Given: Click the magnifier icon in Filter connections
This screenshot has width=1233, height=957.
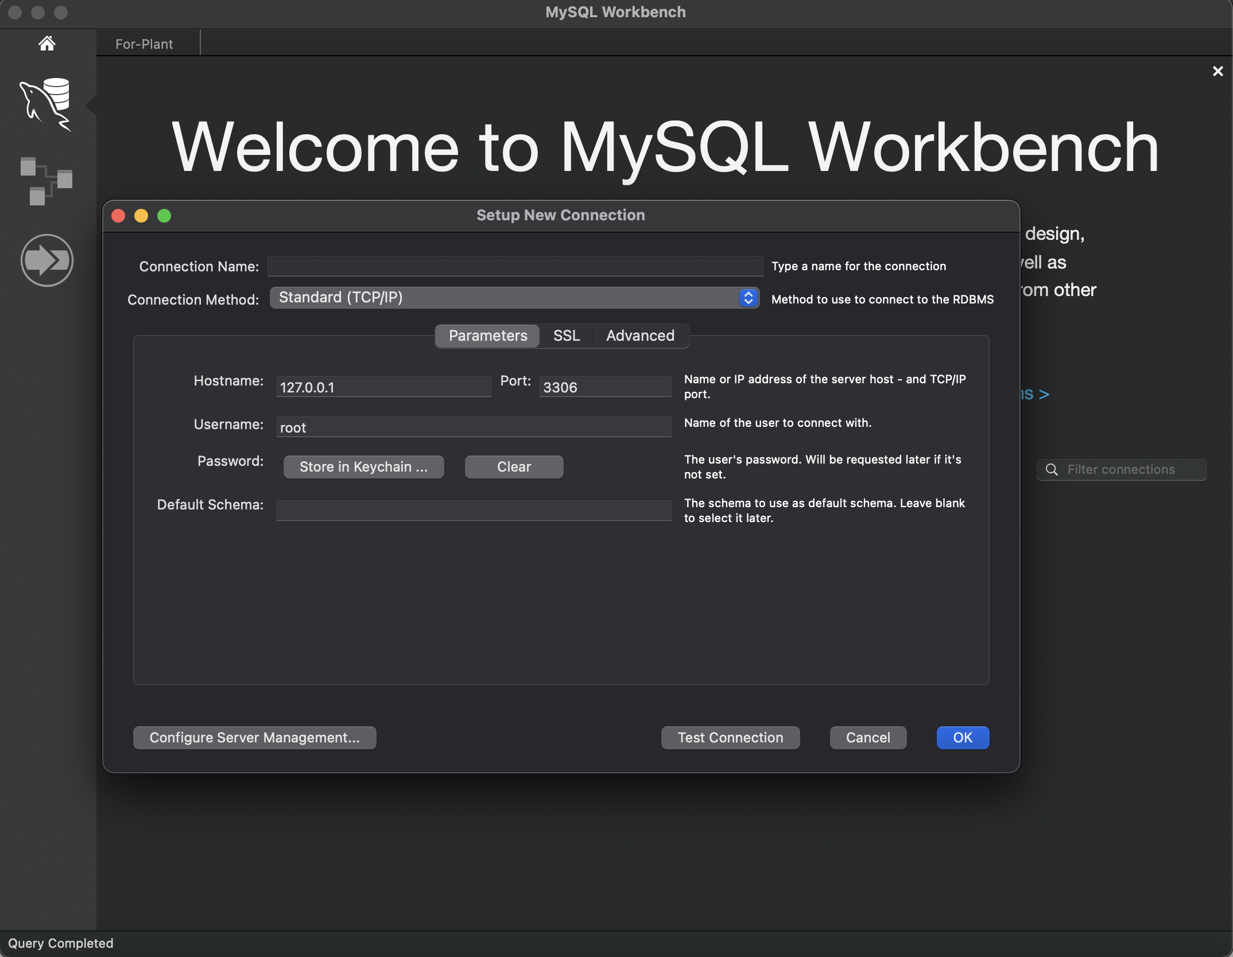Looking at the screenshot, I should click(x=1051, y=469).
